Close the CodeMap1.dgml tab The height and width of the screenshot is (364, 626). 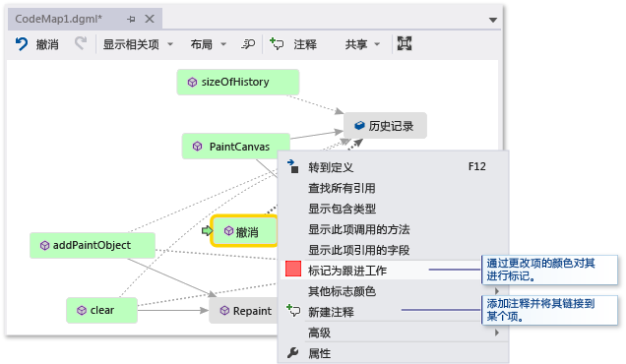pos(150,19)
